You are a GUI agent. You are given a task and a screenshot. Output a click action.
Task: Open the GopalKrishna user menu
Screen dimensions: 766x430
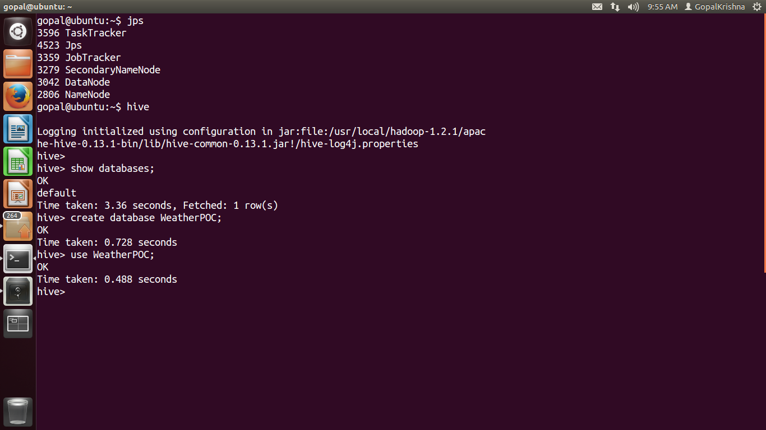point(715,7)
